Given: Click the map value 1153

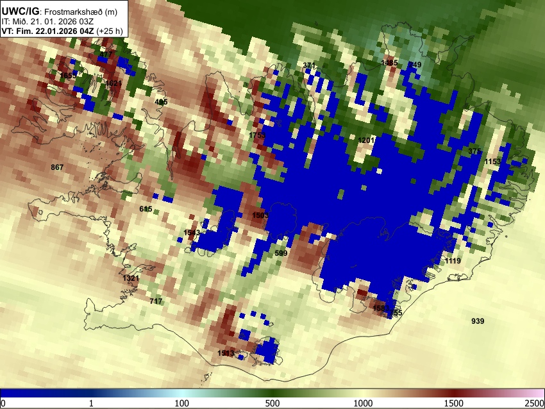Looking at the screenshot, I should pos(492,162).
